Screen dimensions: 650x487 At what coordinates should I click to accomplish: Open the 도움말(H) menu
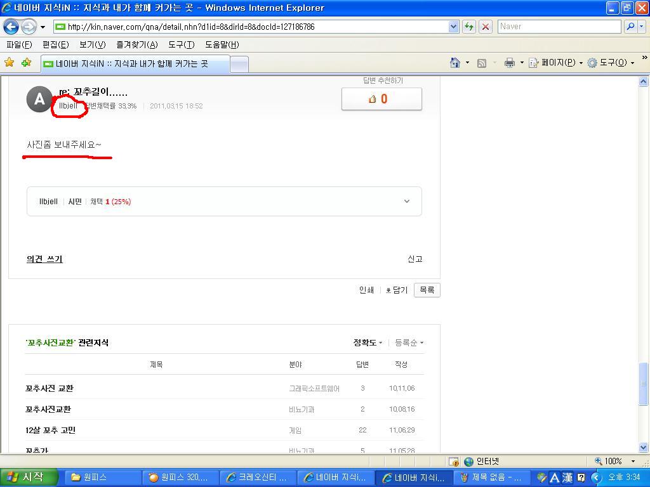[x=222, y=45]
